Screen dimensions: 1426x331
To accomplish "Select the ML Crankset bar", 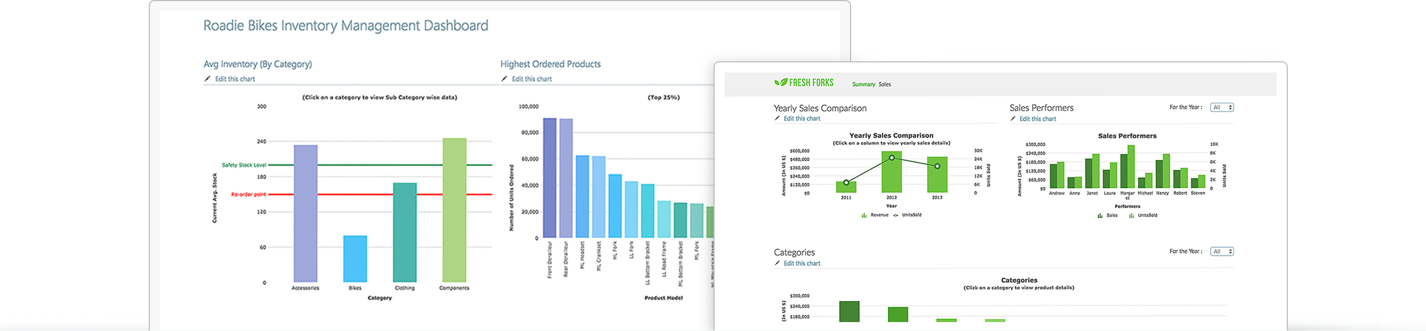I will tap(599, 197).
